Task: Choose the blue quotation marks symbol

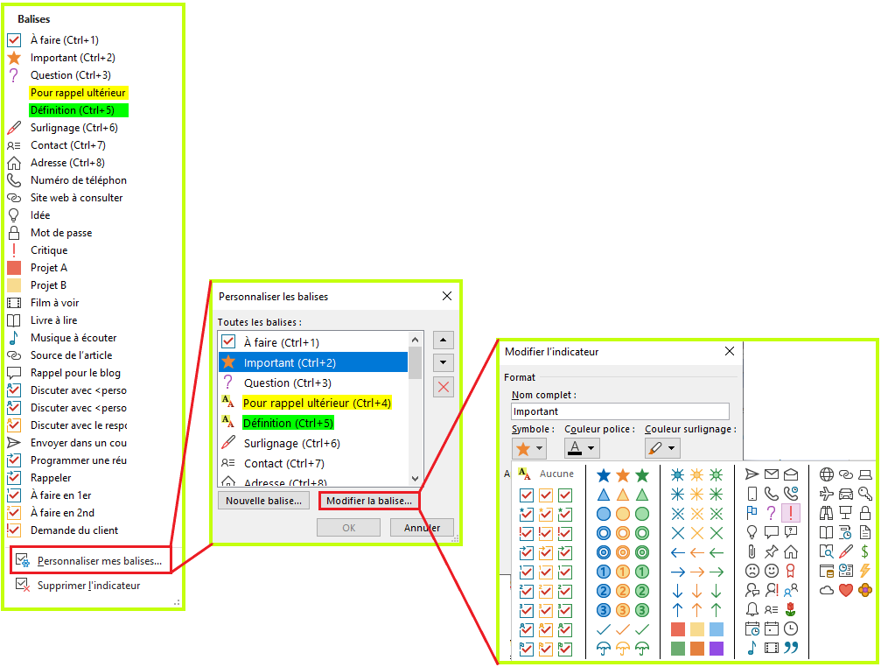Action: coord(791,649)
